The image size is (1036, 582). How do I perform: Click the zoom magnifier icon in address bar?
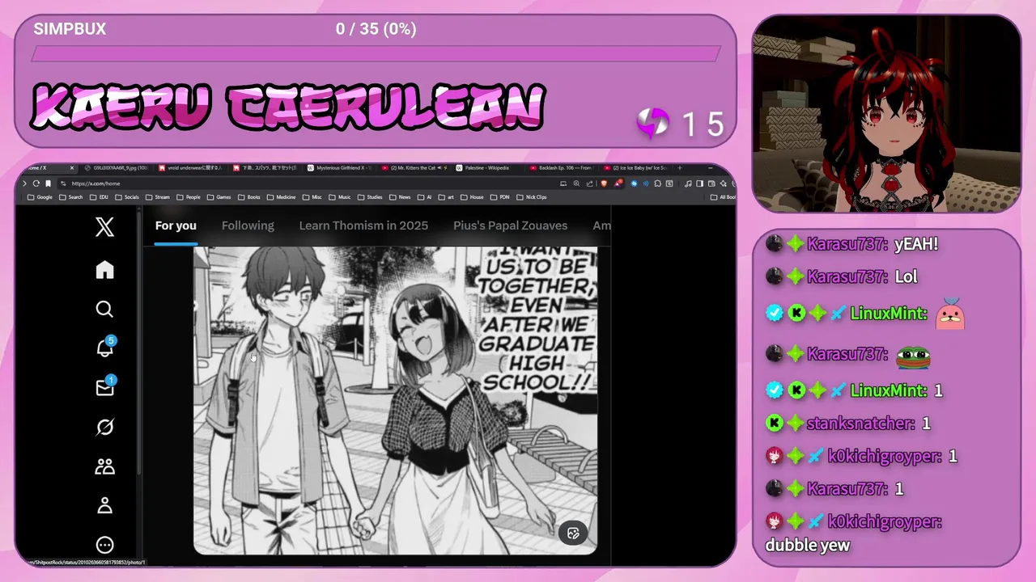pyautogui.click(x=576, y=183)
